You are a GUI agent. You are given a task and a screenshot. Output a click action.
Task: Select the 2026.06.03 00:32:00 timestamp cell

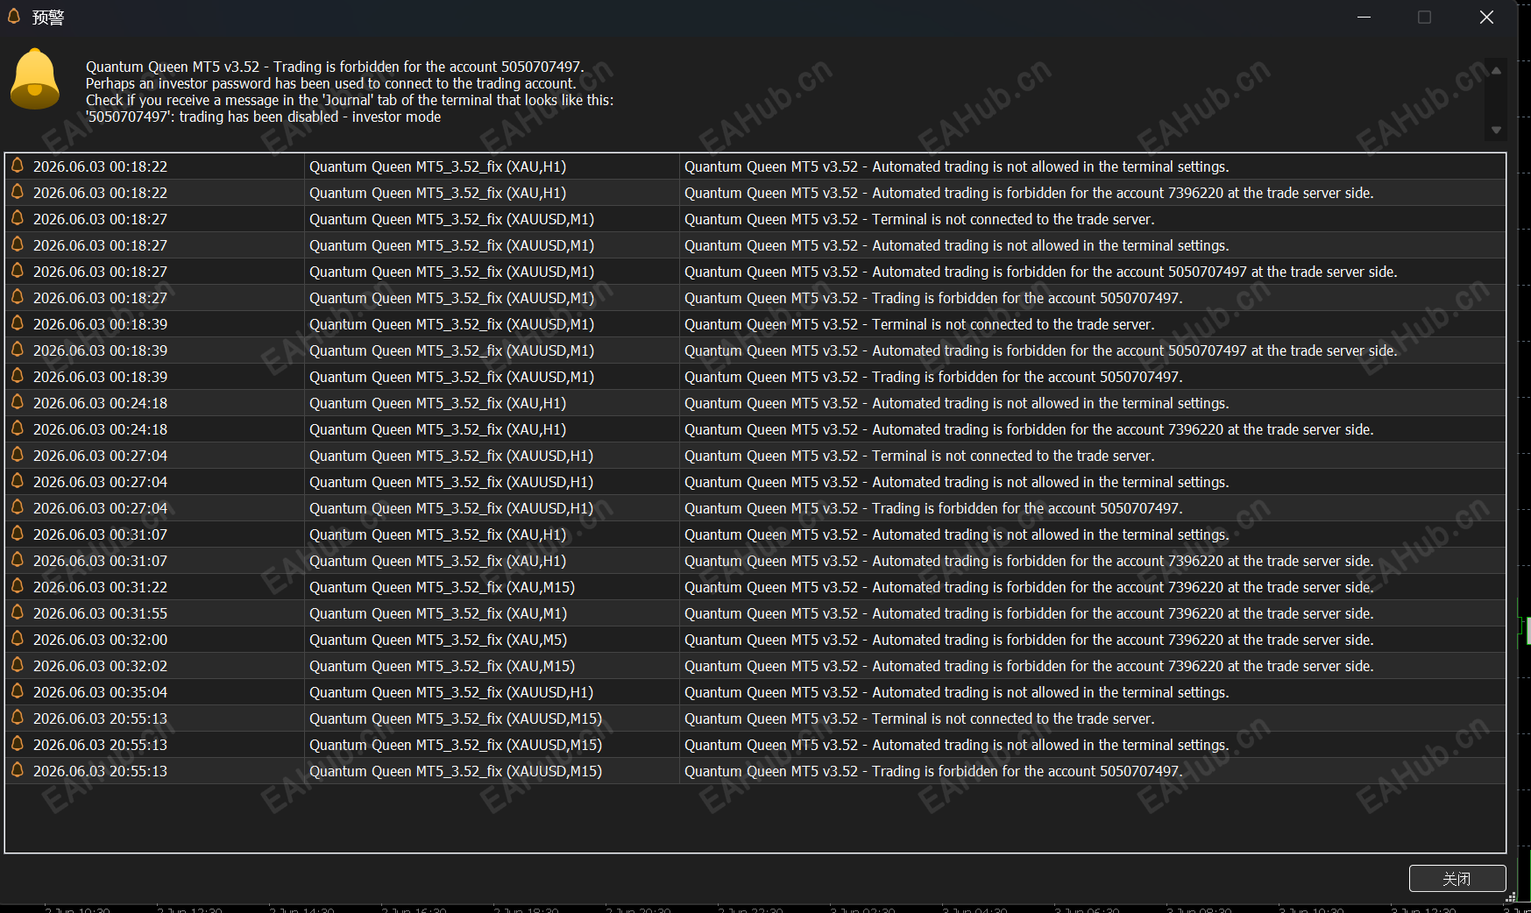(x=100, y=640)
